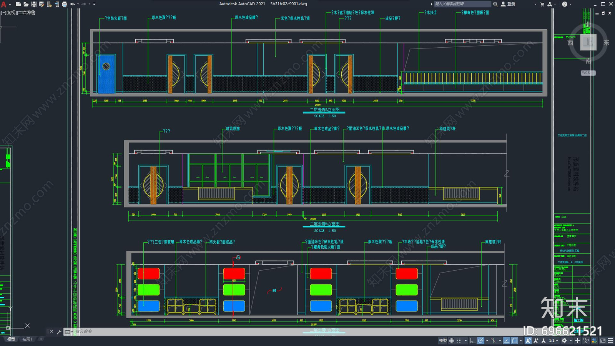
Task: Customize command line with wrench icon
Action: coord(59,331)
